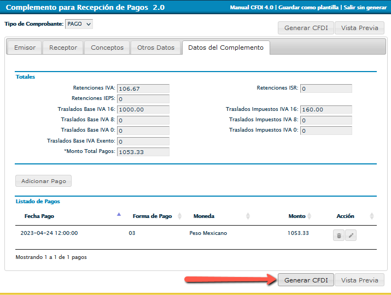391x295 pixels.
Task: Switch to the Emisor tab
Action: 25,48
